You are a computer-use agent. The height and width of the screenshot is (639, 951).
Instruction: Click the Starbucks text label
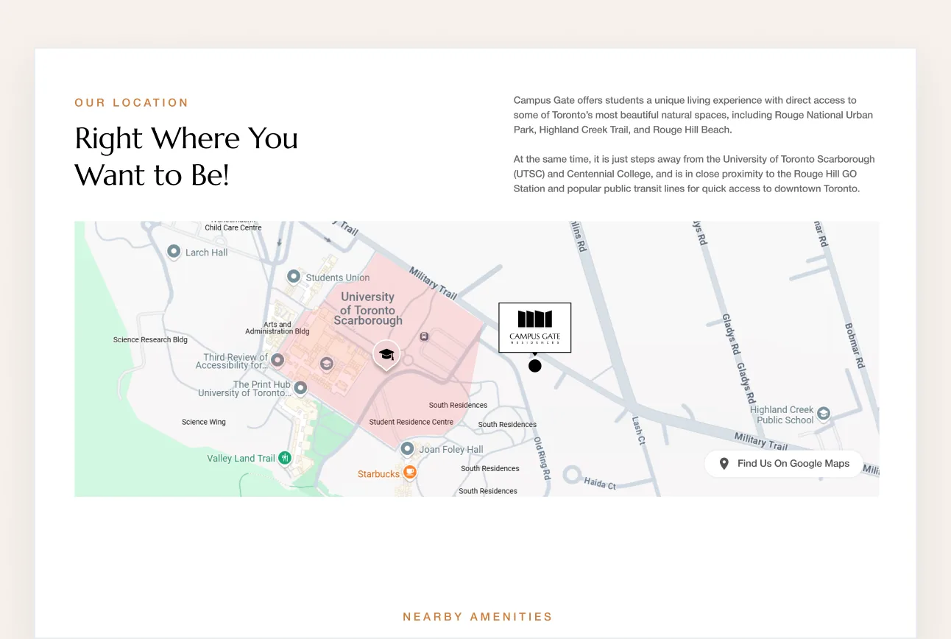[378, 474]
